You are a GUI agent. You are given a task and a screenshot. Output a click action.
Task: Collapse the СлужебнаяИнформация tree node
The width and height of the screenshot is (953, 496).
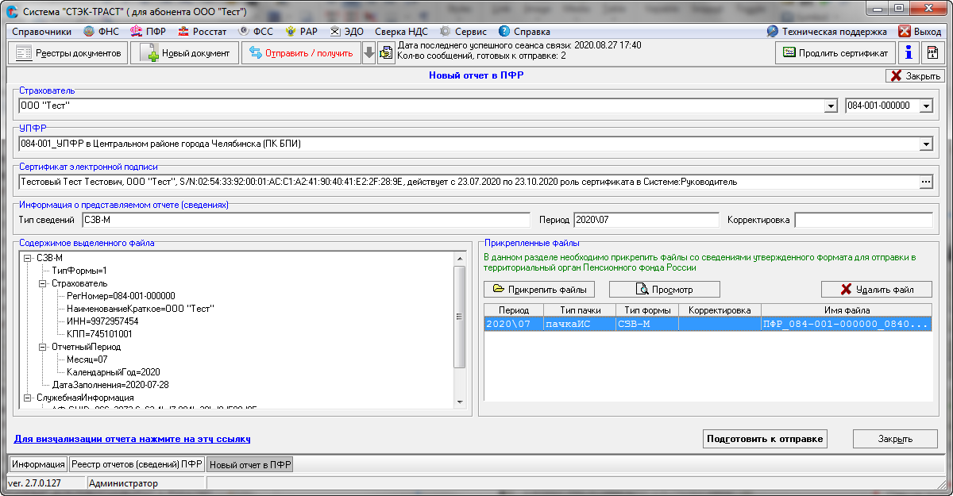(x=28, y=398)
